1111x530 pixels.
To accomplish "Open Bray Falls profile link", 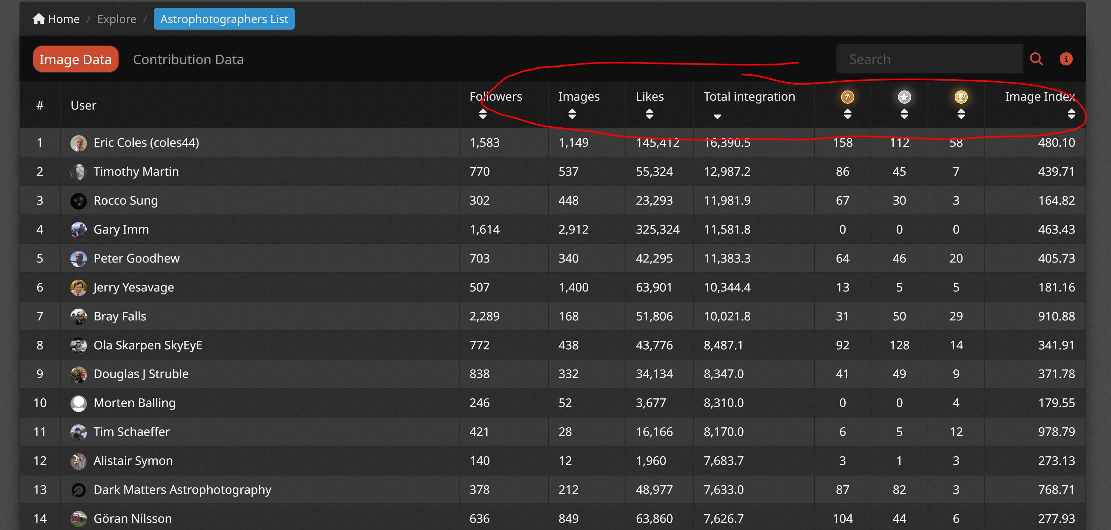I will [119, 316].
